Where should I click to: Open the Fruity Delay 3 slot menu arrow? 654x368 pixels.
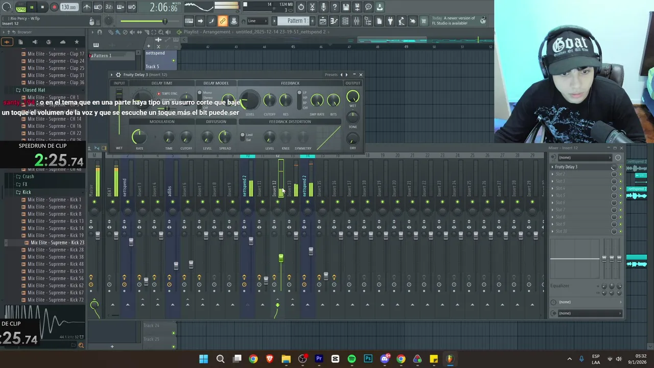coord(552,167)
